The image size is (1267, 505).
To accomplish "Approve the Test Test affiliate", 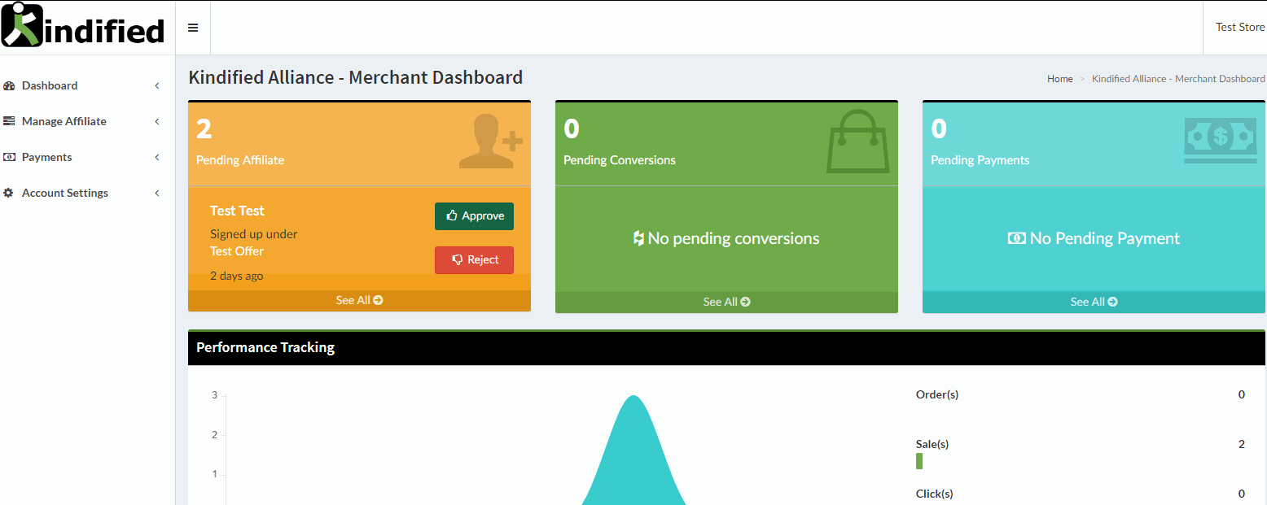I will click(474, 216).
